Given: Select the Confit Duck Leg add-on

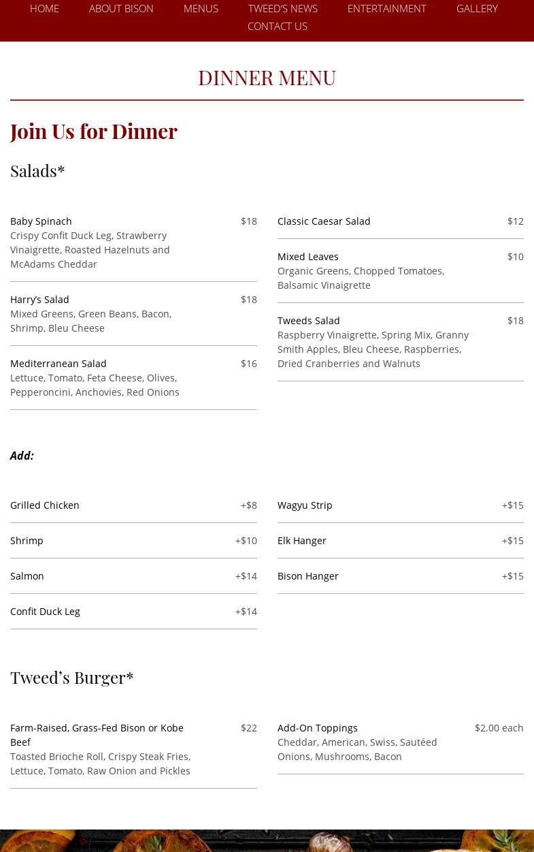Looking at the screenshot, I should click(45, 612).
